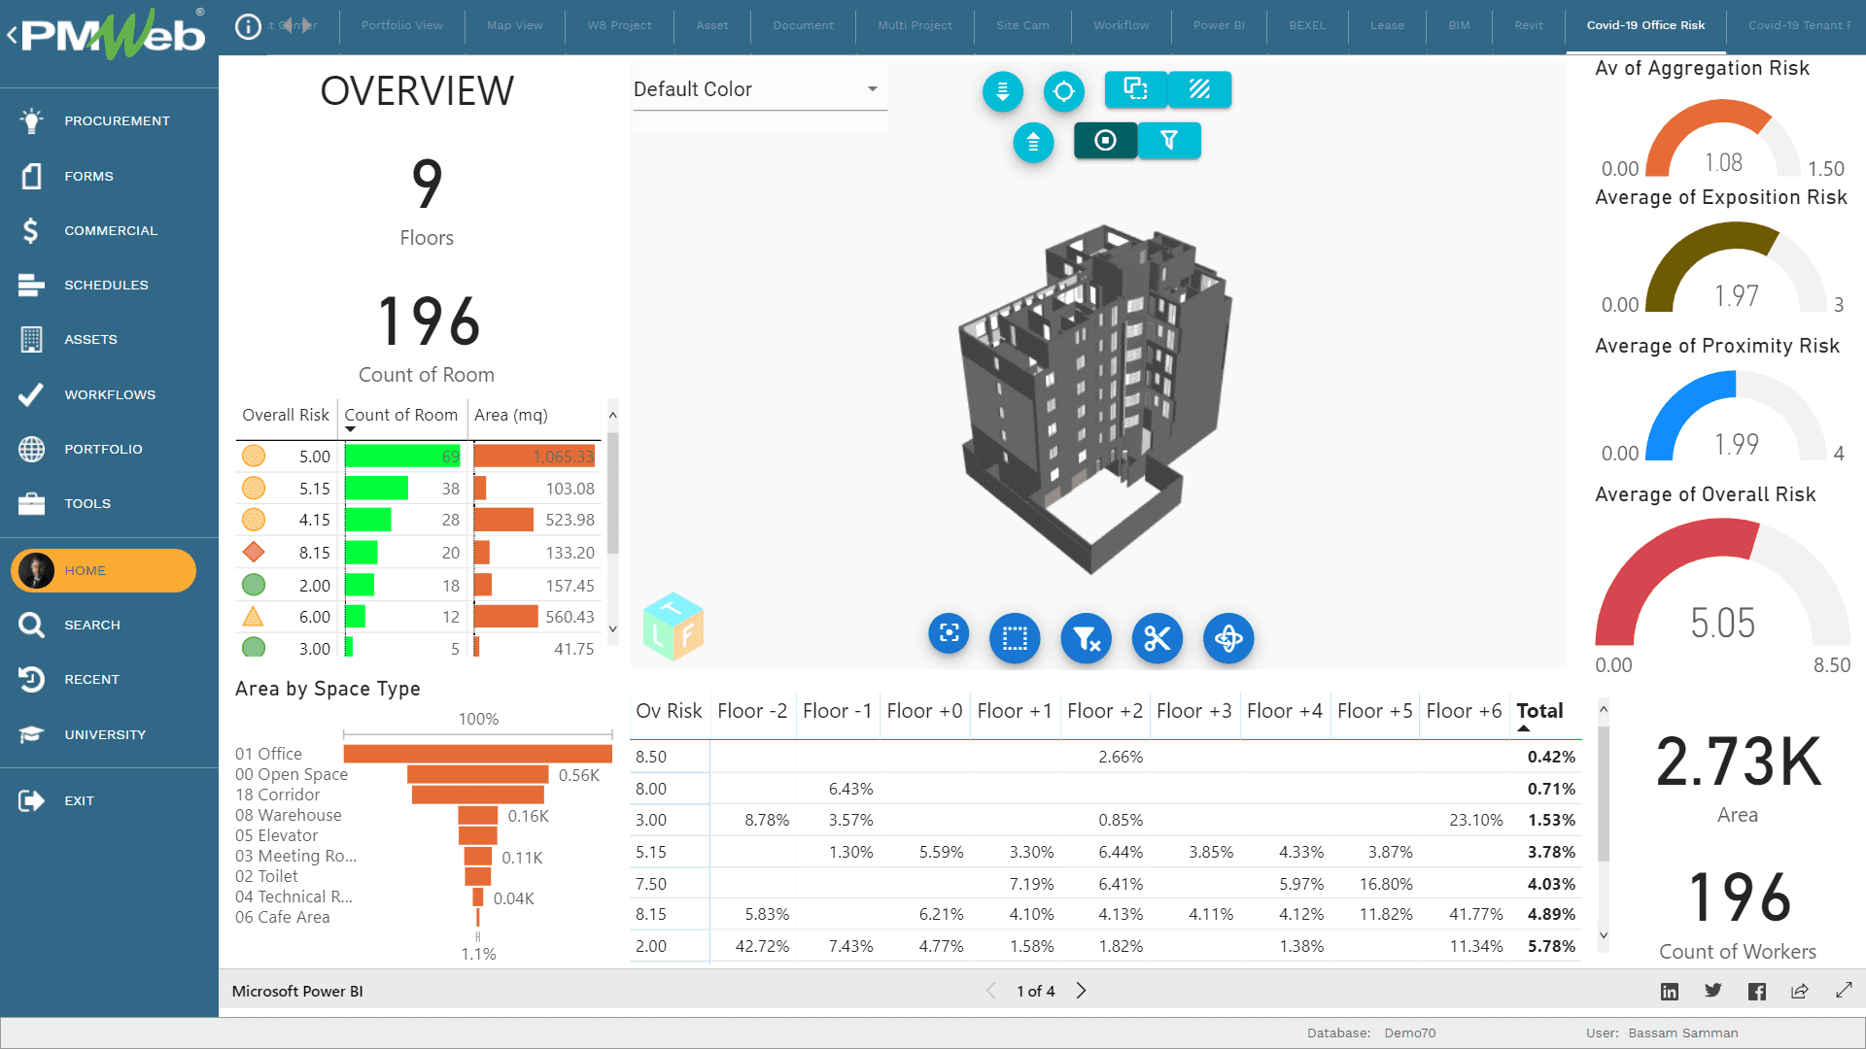Open the clear-filter tool below the 3D model
This screenshot has width=1866, height=1049.
(1086, 638)
